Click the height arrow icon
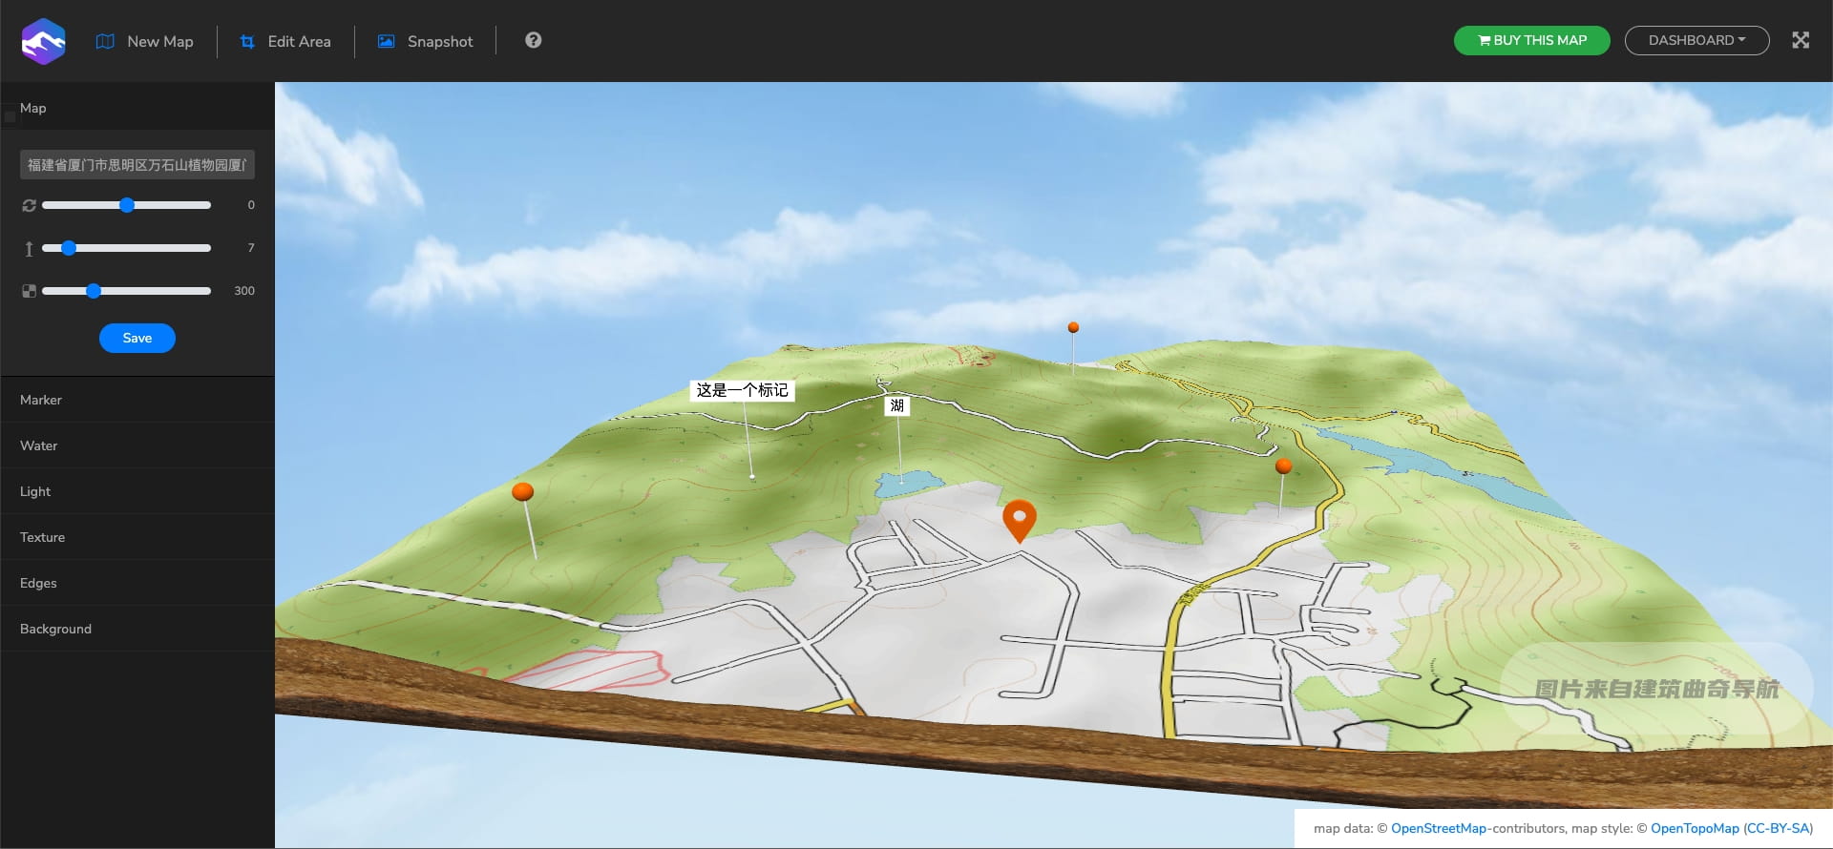Screen dimensions: 1833x849 (29, 248)
